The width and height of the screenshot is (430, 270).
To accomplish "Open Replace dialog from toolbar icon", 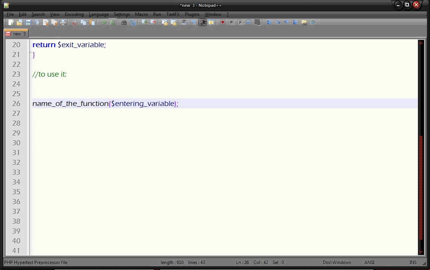I will [x=133, y=23].
